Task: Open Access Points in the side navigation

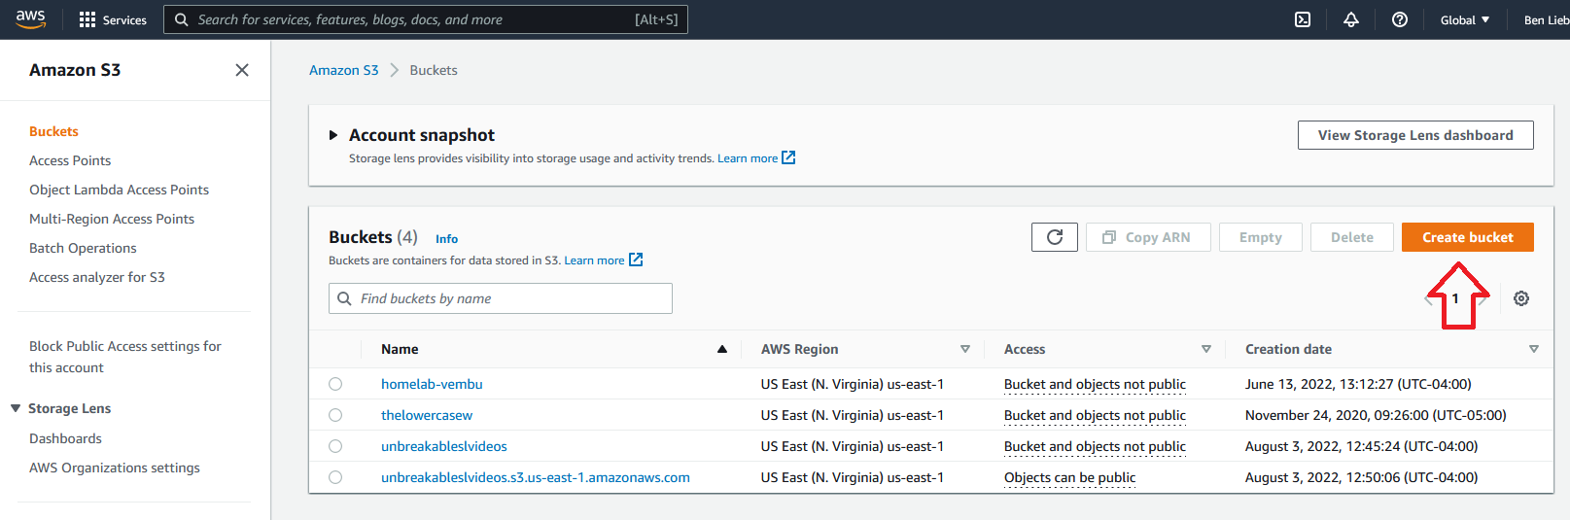Action: click(70, 160)
